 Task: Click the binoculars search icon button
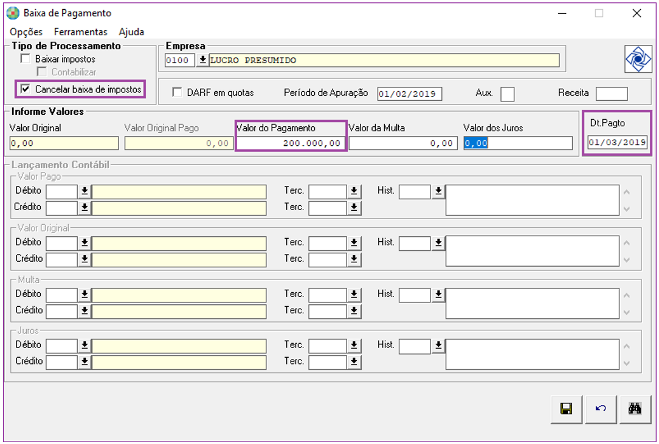[x=635, y=409]
